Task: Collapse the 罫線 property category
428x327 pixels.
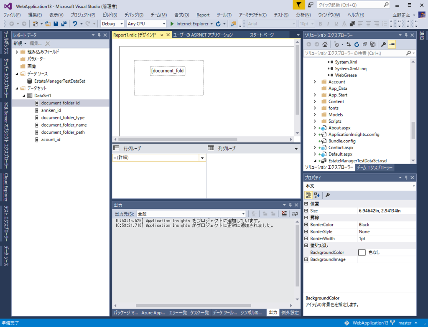Action: pos(306,218)
